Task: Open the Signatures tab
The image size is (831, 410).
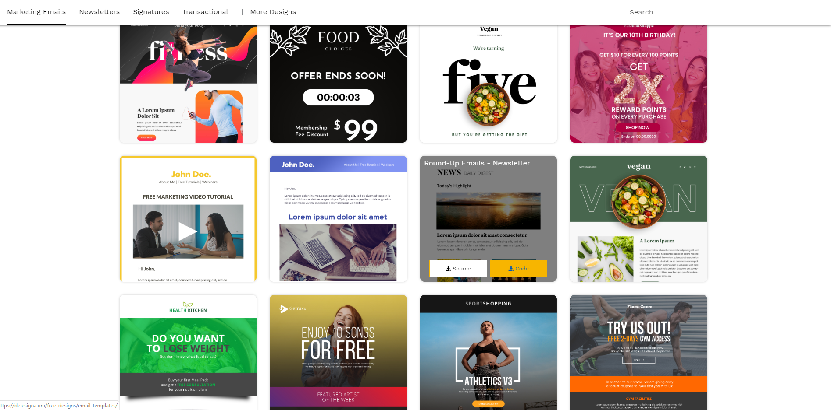Action: click(151, 12)
